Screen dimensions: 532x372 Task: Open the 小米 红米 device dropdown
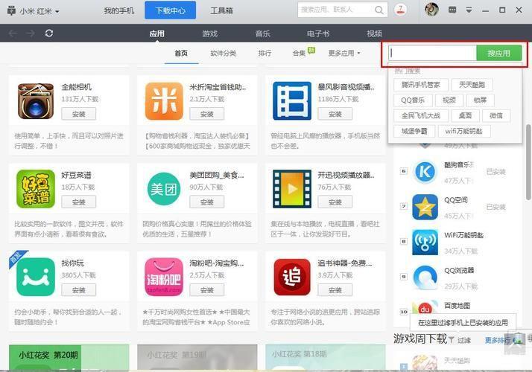click(34, 11)
